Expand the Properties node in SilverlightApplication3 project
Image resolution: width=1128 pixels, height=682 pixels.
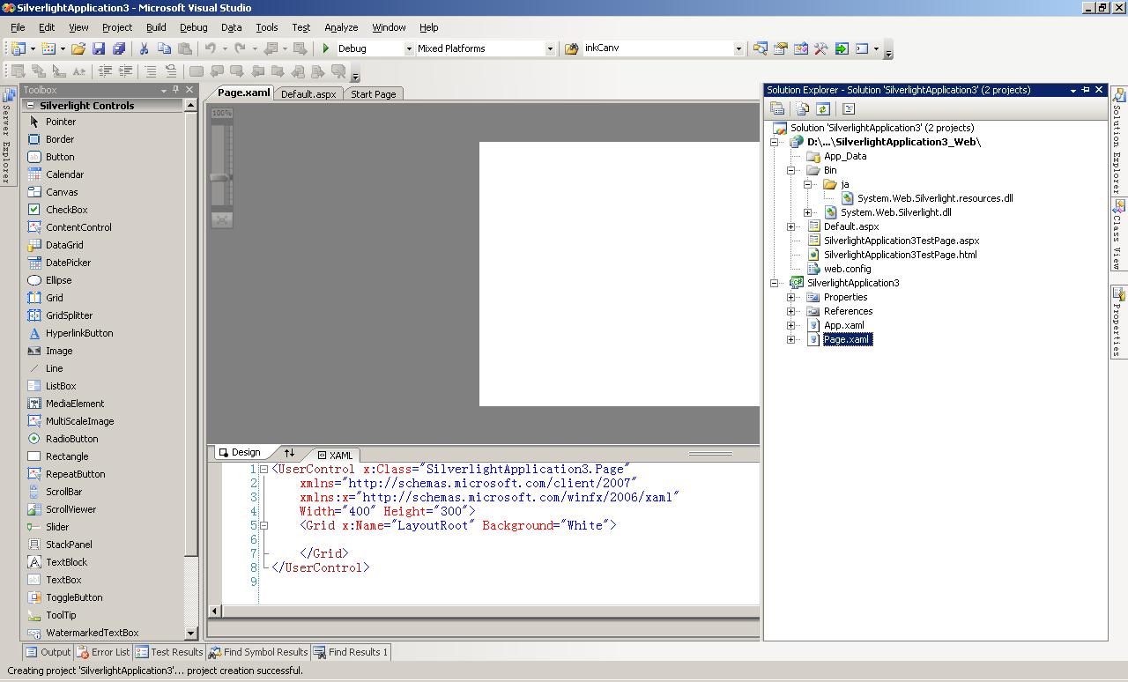[790, 297]
